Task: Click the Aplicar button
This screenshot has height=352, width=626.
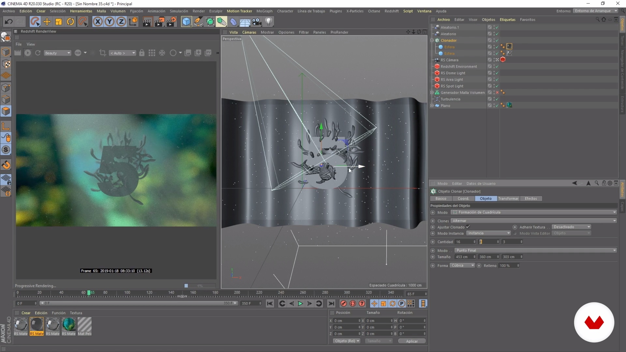Action: (x=412, y=341)
